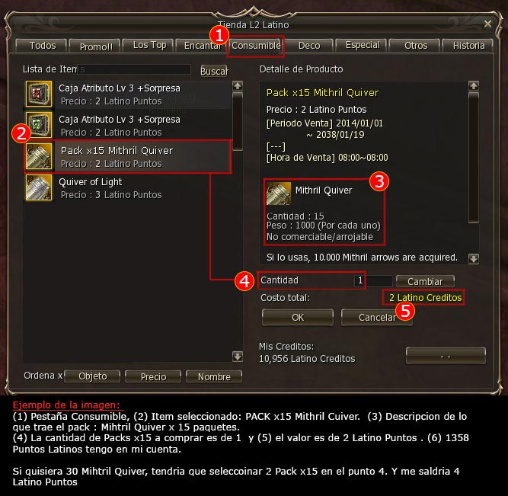
Task: Click the green Caja Atributo Lv 3 icon
Action: click(x=39, y=125)
